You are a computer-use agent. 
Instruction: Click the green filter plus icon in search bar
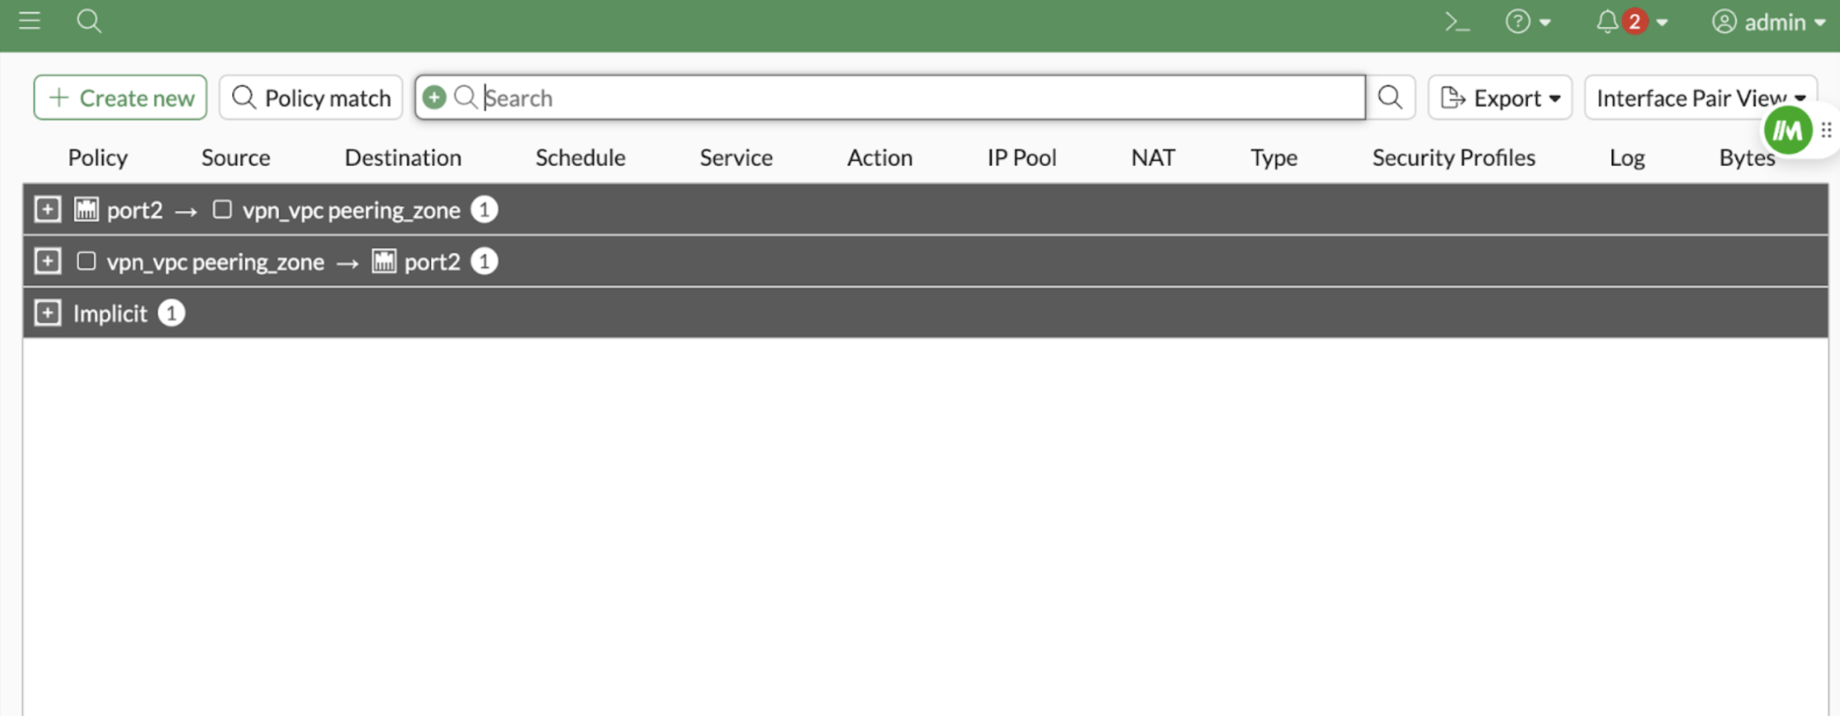point(434,97)
